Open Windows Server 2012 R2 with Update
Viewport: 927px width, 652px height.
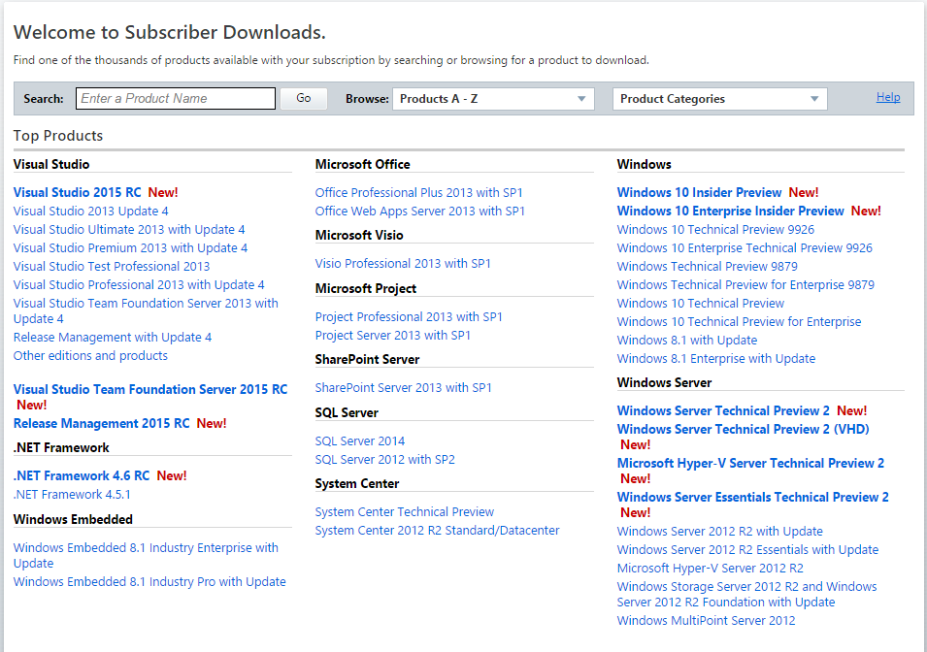point(720,531)
